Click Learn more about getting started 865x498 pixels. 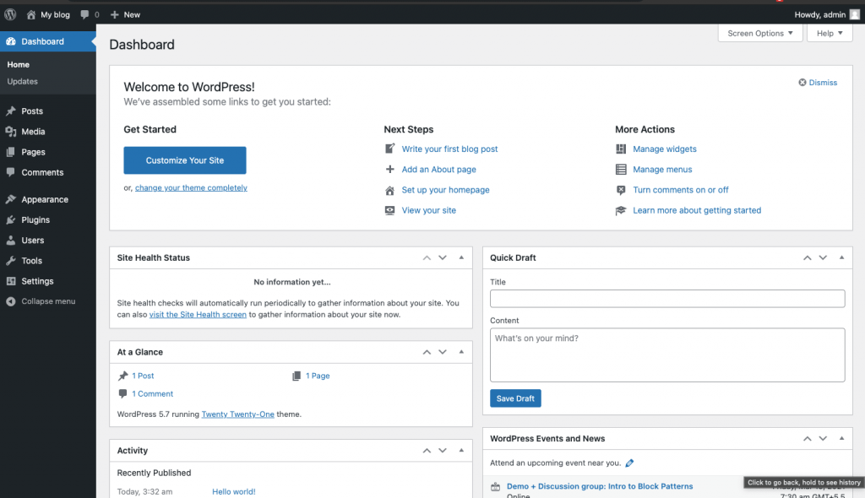(x=697, y=210)
